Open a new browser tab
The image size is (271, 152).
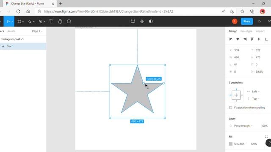point(61,3)
